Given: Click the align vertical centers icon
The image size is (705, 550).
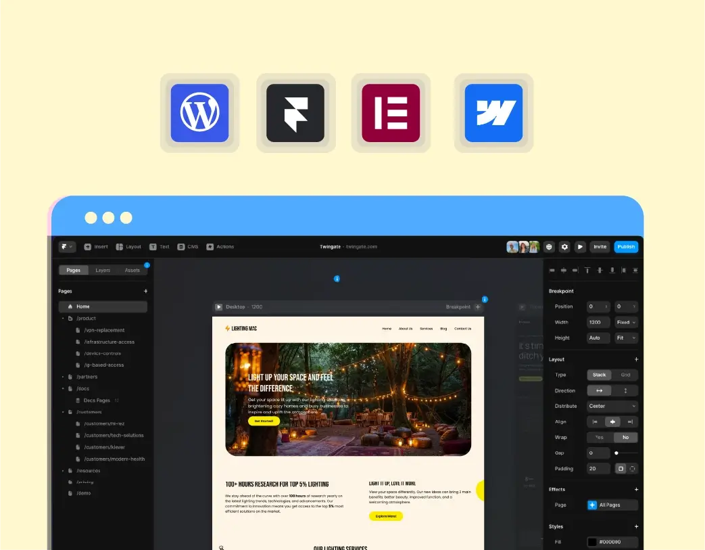Looking at the screenshot, I should tap(600, 271).
